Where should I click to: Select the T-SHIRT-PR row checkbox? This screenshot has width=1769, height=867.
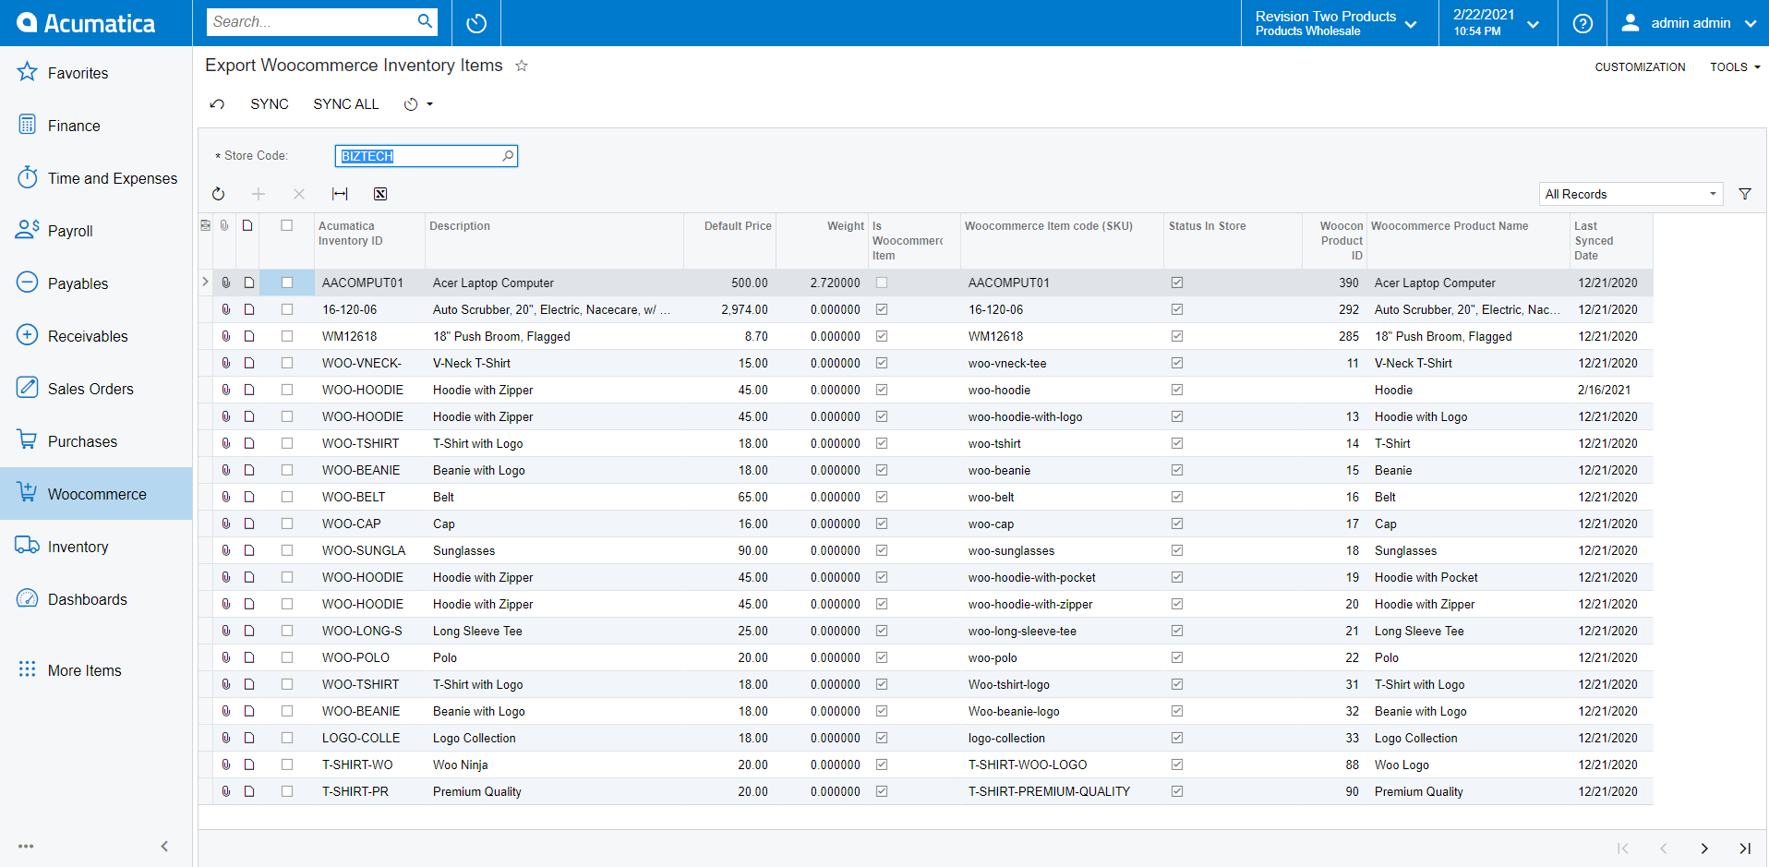(287, 791)
